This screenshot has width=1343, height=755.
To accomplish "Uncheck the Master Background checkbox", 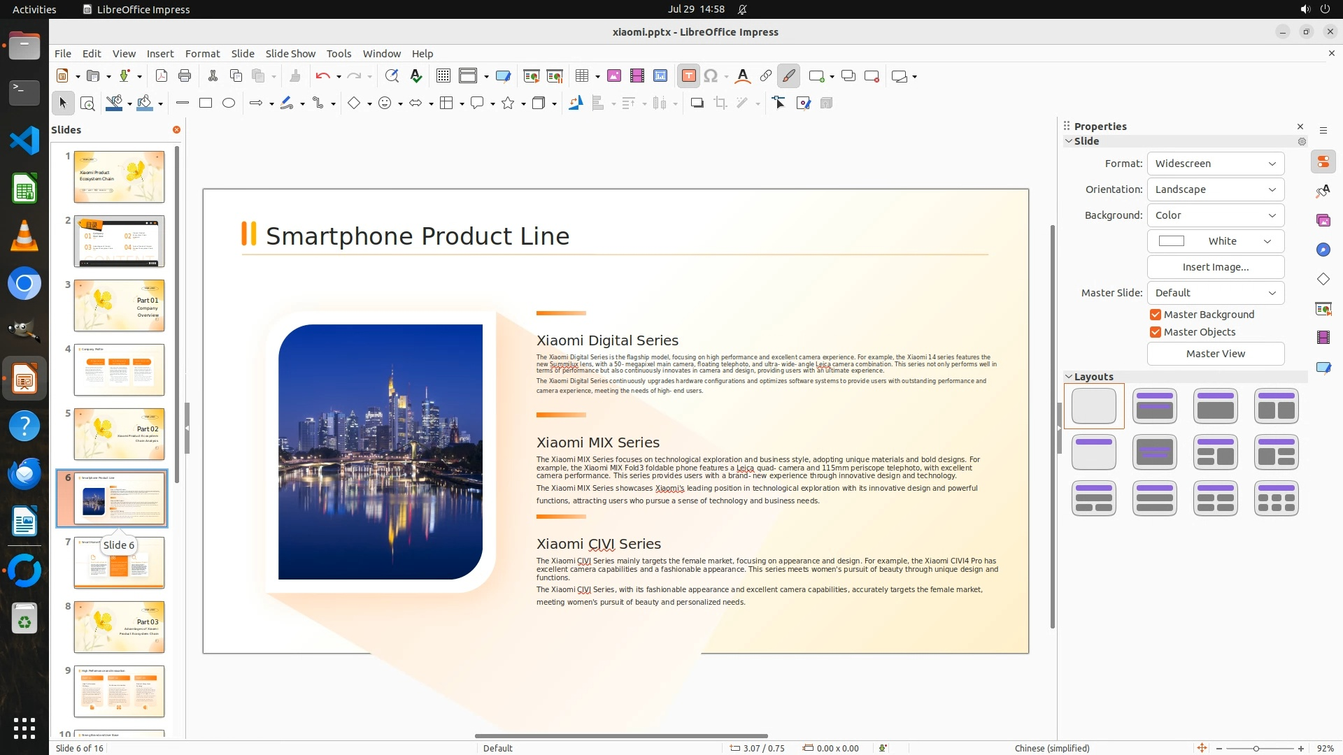I will click(1156, 315).
